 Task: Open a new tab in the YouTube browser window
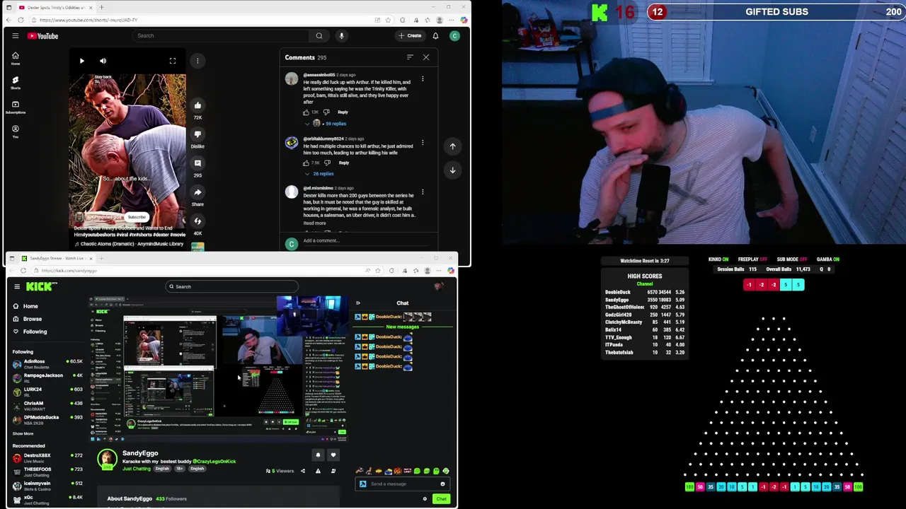(x=101, y=7)
